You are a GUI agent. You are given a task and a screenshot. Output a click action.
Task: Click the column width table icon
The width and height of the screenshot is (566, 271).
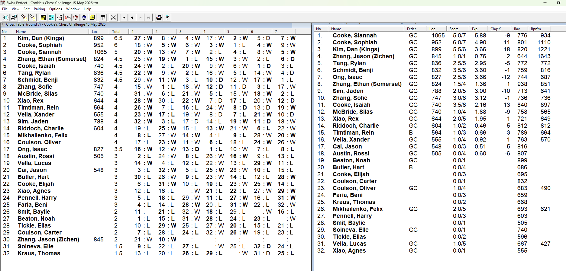coord(103,18)
